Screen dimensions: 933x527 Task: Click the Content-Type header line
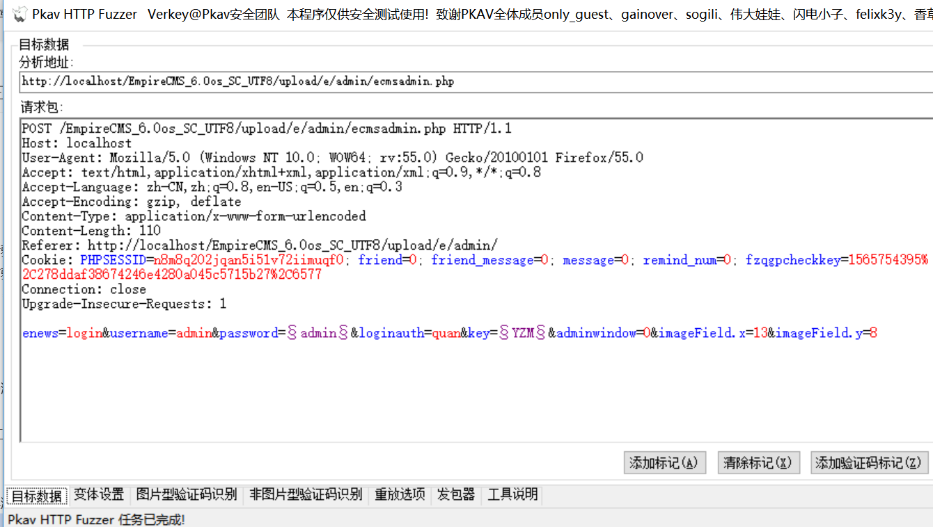(194, 216)
